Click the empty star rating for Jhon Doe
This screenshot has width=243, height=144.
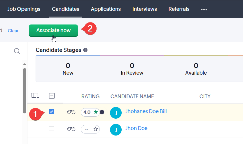95,129
